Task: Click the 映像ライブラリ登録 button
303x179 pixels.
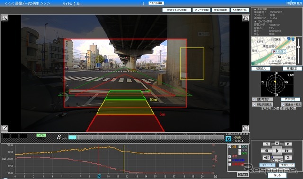Action: tap(177, 10)
